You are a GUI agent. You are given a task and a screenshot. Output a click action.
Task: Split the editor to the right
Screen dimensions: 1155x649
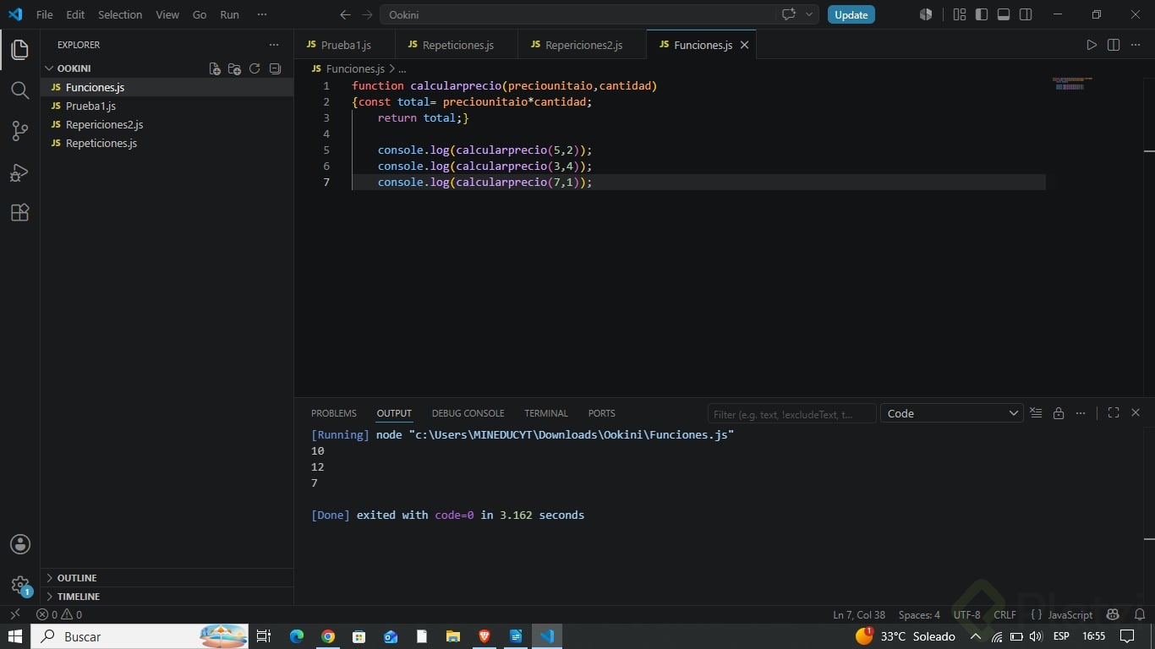[x=1114, y=45]
